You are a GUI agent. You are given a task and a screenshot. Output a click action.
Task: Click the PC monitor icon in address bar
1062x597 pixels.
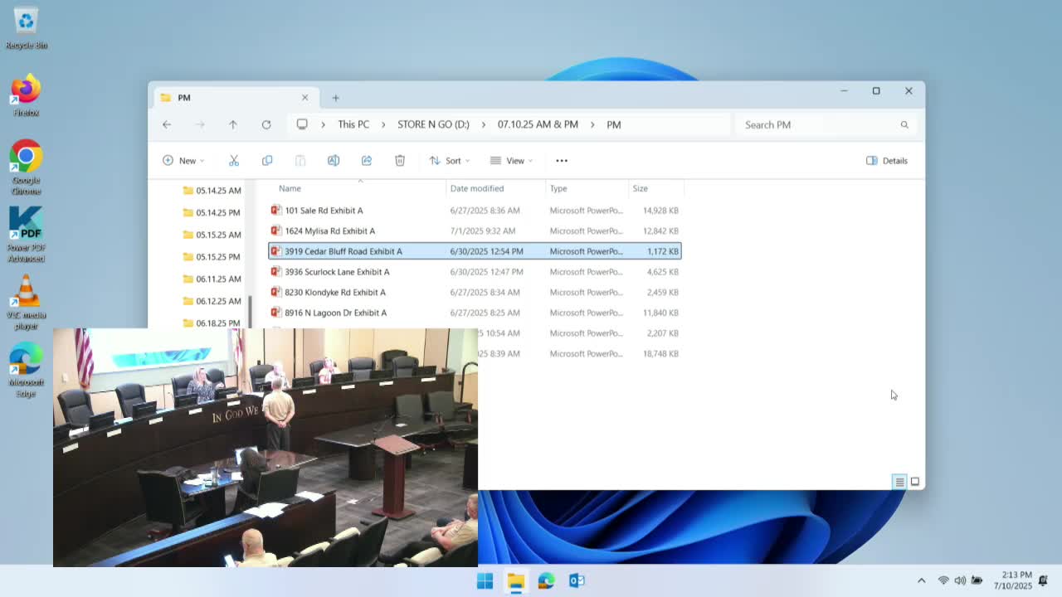pos(302,124)
